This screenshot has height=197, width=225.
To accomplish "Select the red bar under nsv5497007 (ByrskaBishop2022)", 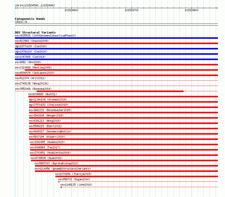I will [x=126, y=166].
